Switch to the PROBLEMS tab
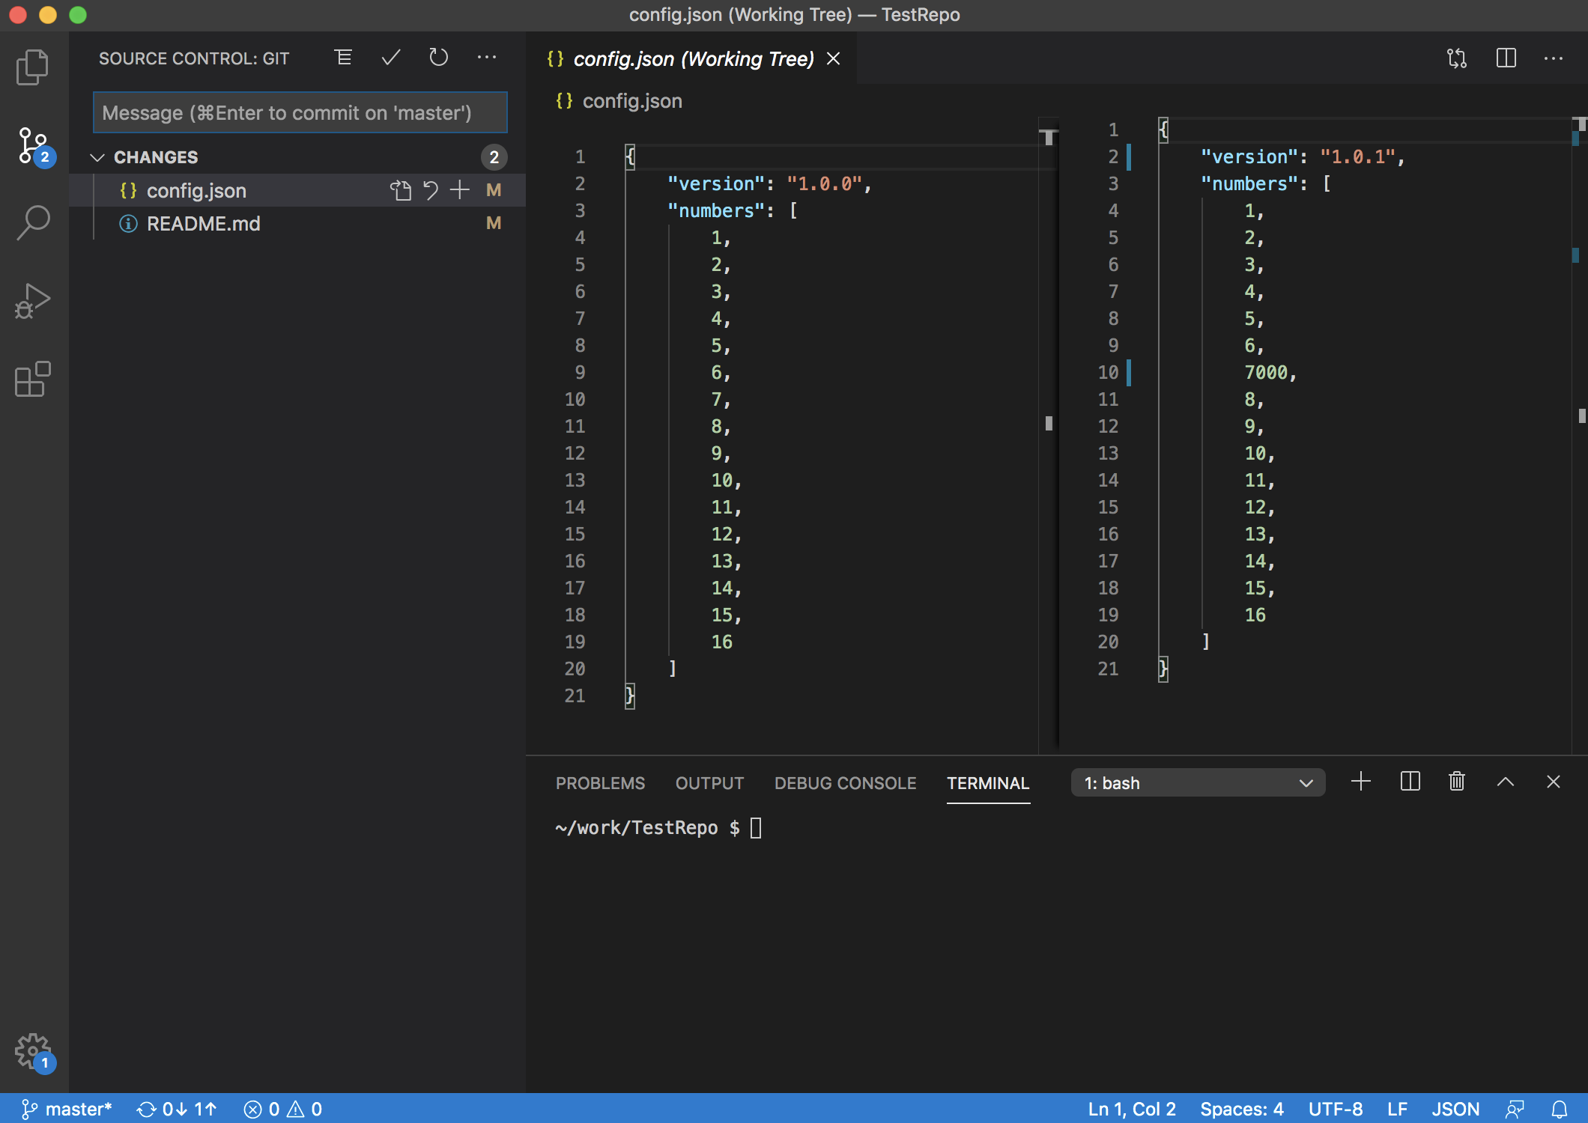This screenshot has height=1123, width=1588. click(x=600, y=783)
